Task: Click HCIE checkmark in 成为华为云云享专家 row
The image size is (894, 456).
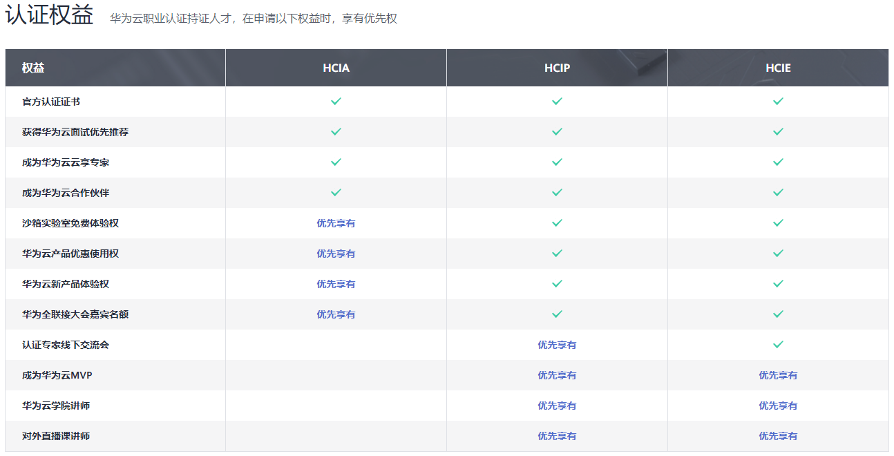Action: (778, 162)
